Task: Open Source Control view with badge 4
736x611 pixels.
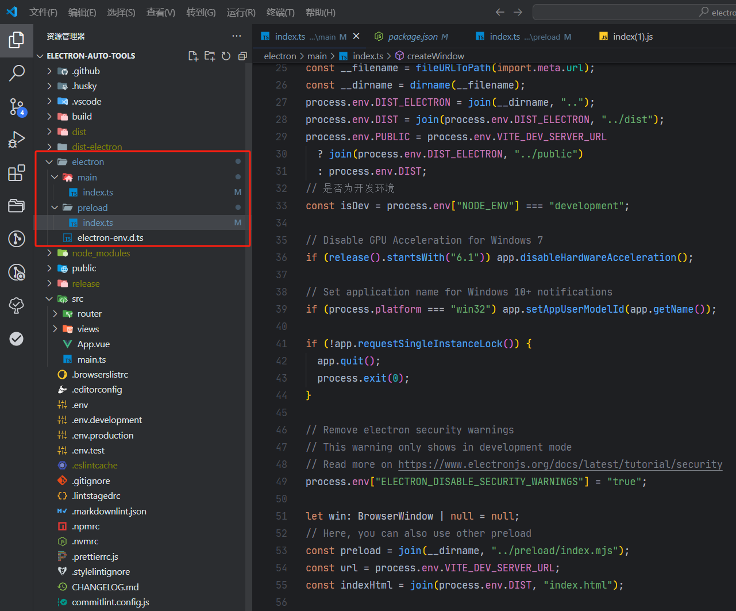Action: tap(17, 106)
